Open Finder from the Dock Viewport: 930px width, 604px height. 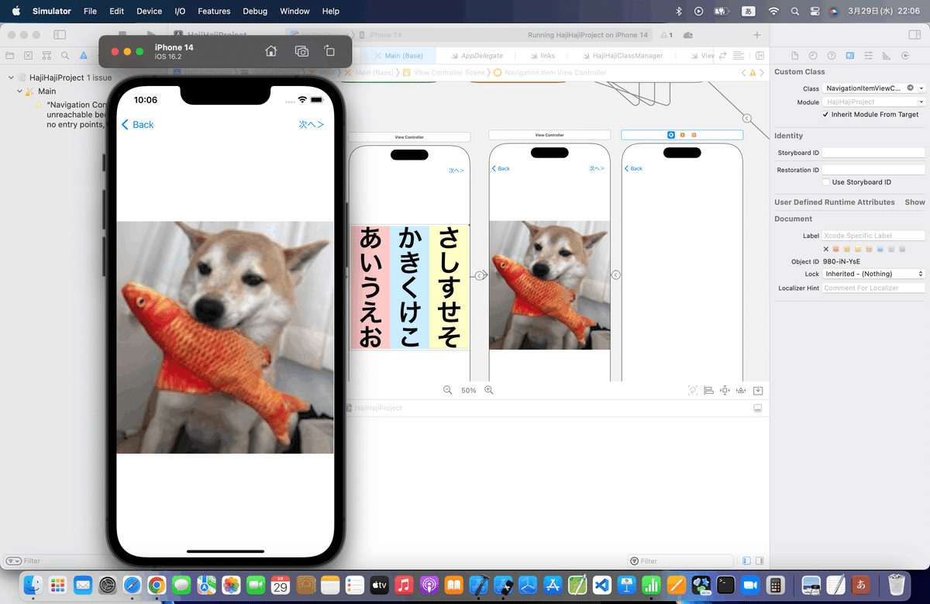pos(33,585)
